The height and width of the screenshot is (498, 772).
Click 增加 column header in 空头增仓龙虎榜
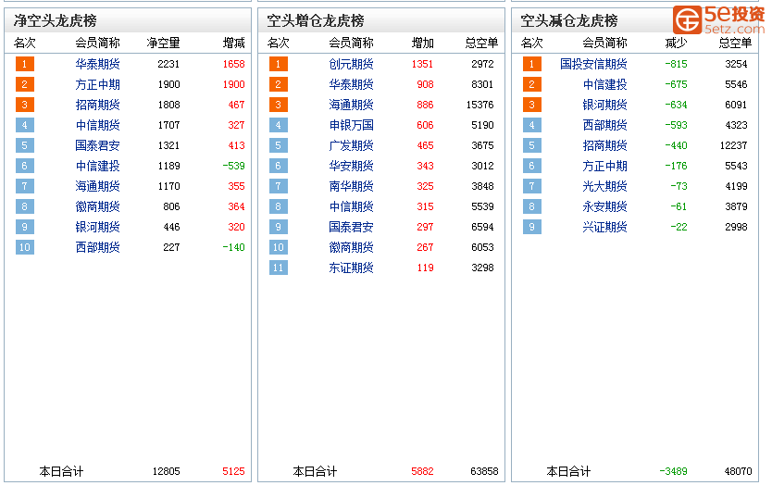[422, 44]
